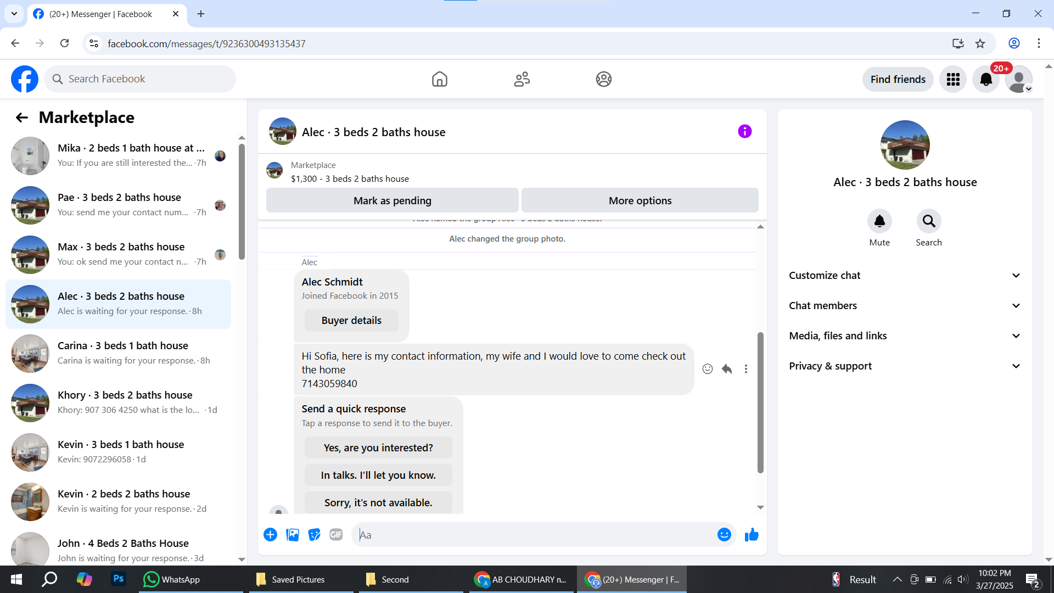1054x593 pixels.
Task: Open more options for Alec's message
Action: [746, 369]
